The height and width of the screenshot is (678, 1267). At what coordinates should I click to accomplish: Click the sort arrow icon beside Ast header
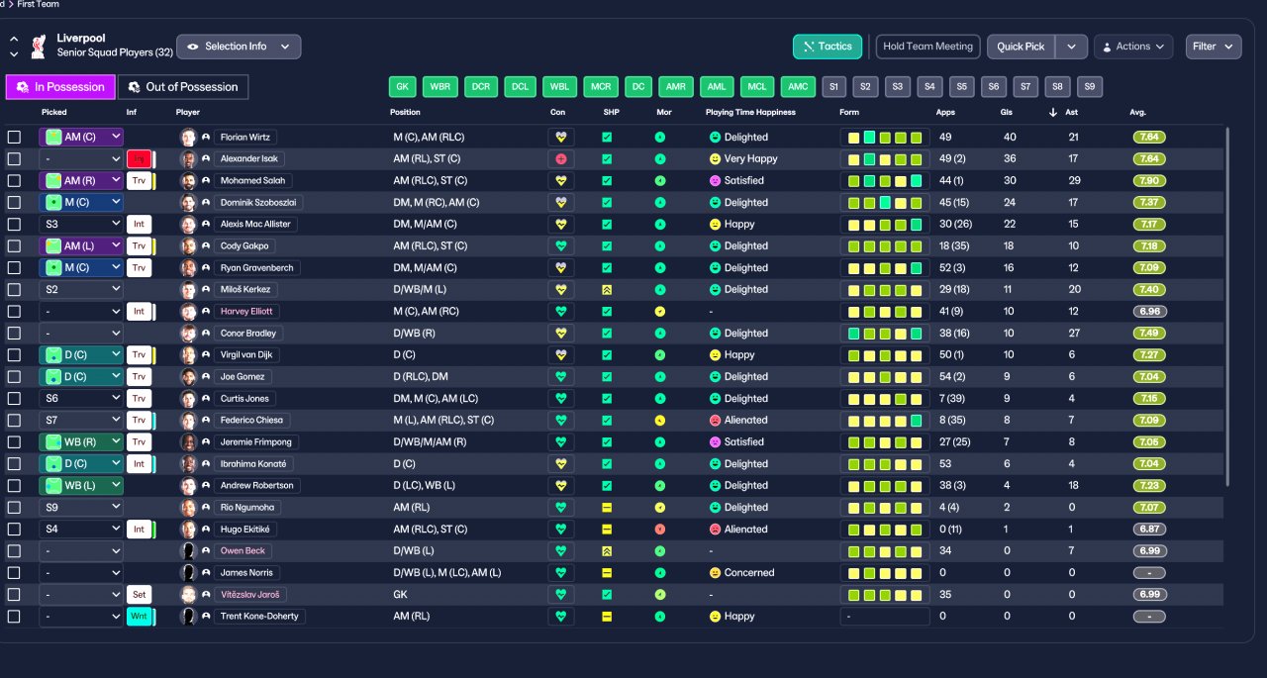click(x=1054, y=112)
